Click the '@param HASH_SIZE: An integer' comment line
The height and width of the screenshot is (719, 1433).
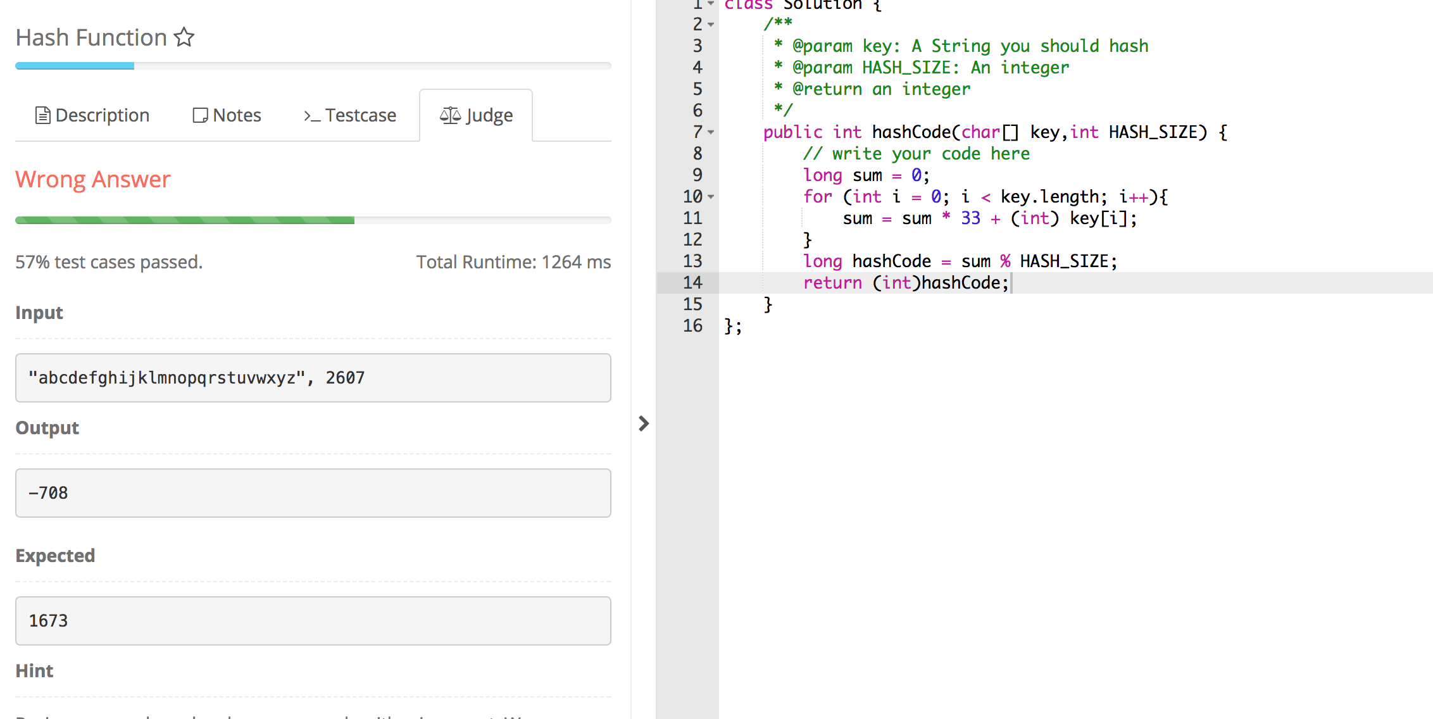[x=922, y=68]
